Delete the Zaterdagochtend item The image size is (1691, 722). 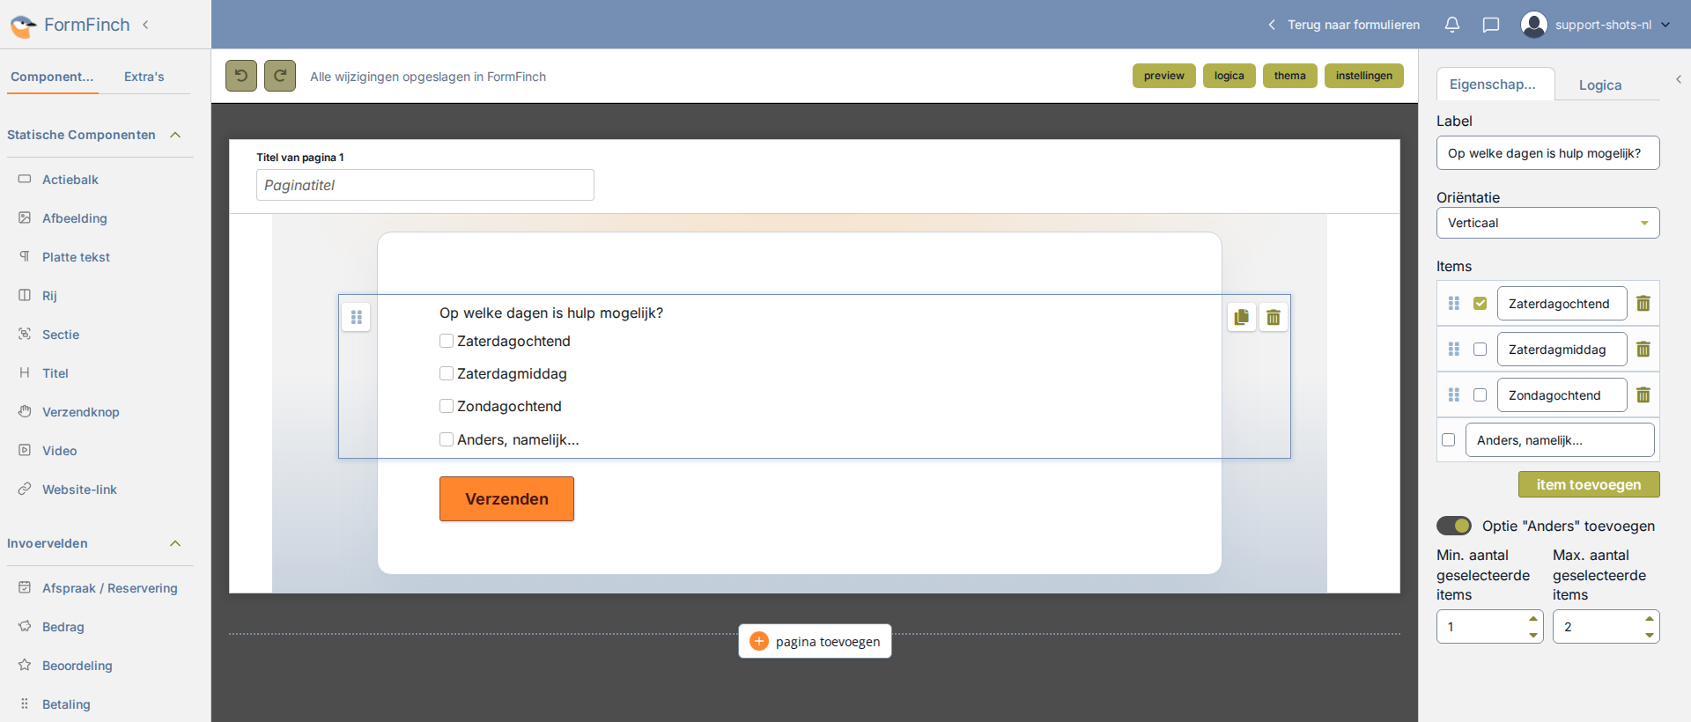pyautogui.click(x=1643, y=304)
